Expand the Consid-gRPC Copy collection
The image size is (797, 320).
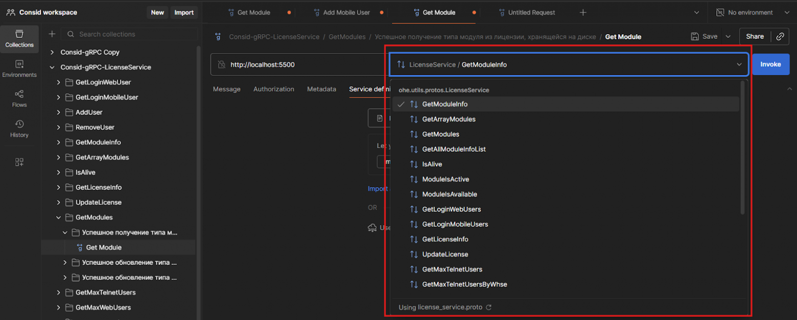click(x=52, y=52)
